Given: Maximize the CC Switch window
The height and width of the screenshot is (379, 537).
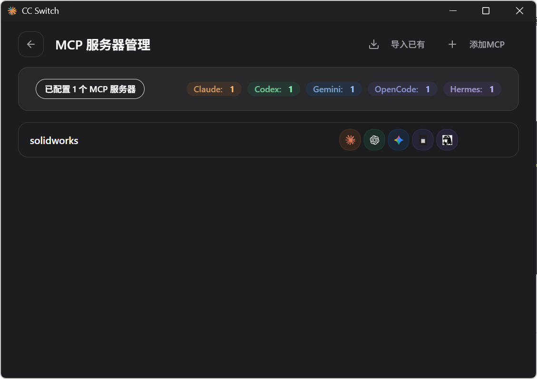Looking at the screenshot, I should point(486,11).
